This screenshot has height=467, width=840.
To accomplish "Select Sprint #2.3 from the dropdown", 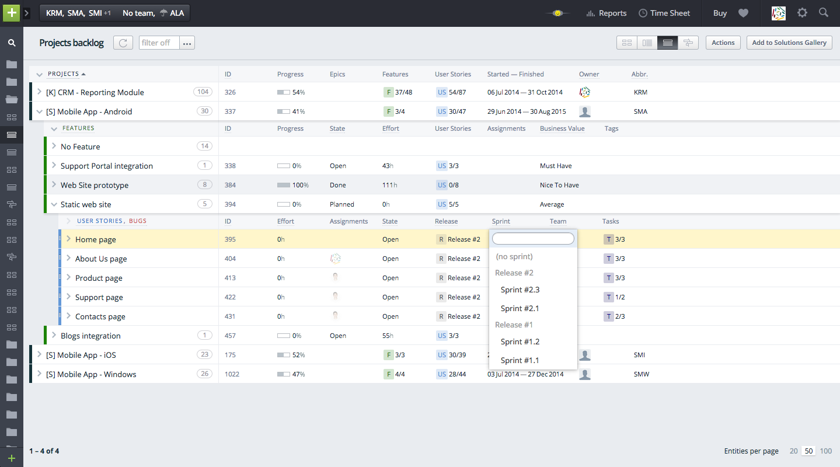I will [520, 290].
